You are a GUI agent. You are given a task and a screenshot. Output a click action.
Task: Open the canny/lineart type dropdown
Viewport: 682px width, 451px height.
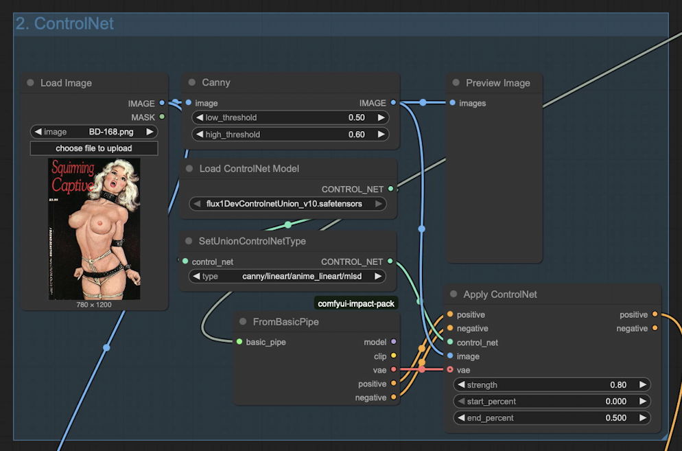[x=287, y=276]
